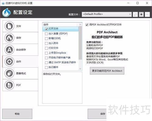This screenshot has height=121, width=152.
Task: Enable the 加入背景 (仅PDF) checkbox
Action: [46, 34]
